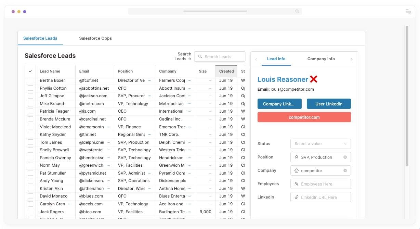Click the page's vertical scrollbar
Image resolution: width=420 pixels, height=229 pixels.
(407, 96)
